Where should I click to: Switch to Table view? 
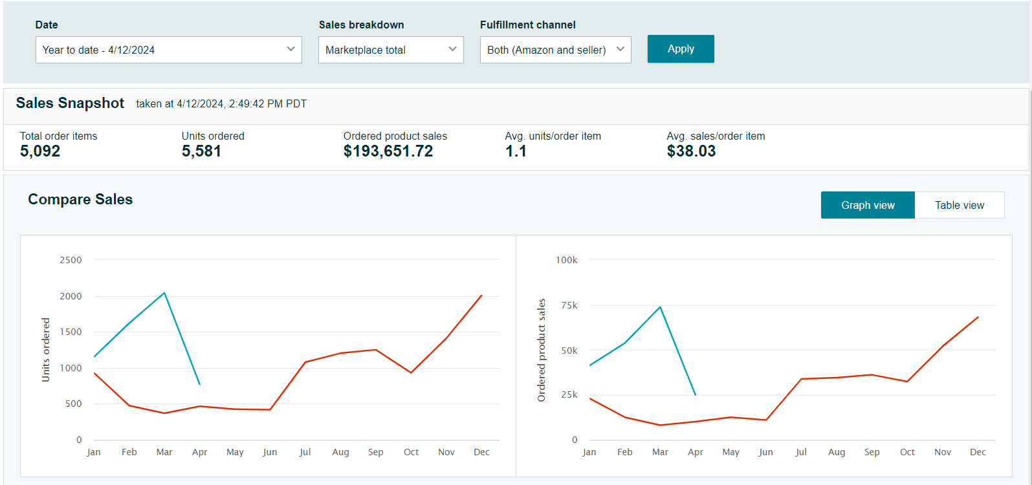click(x=960, y=205)
